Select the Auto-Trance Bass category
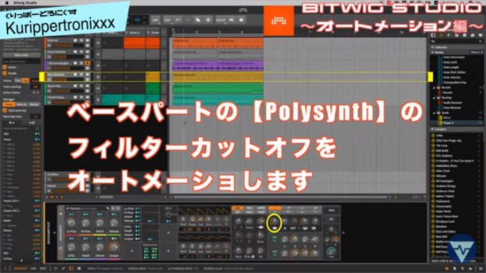Image resolution: width=486 pixels, height=273 pixels. click(x=447, y=216)
